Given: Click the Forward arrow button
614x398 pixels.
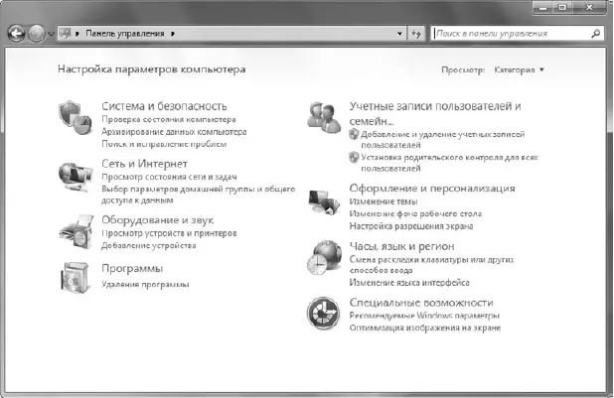Looking at the screenshot, I should pyautogui.click(x=37, y=34).
